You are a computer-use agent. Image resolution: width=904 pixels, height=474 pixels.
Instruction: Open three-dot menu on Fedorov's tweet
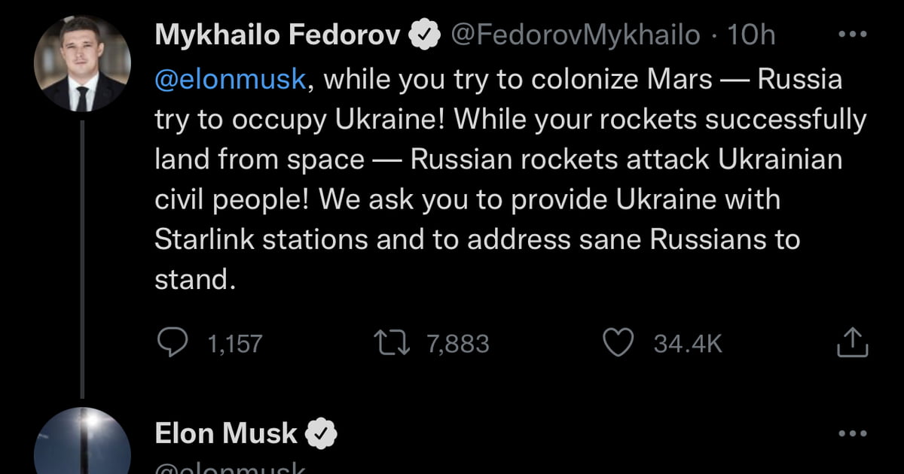coord(853,35)
